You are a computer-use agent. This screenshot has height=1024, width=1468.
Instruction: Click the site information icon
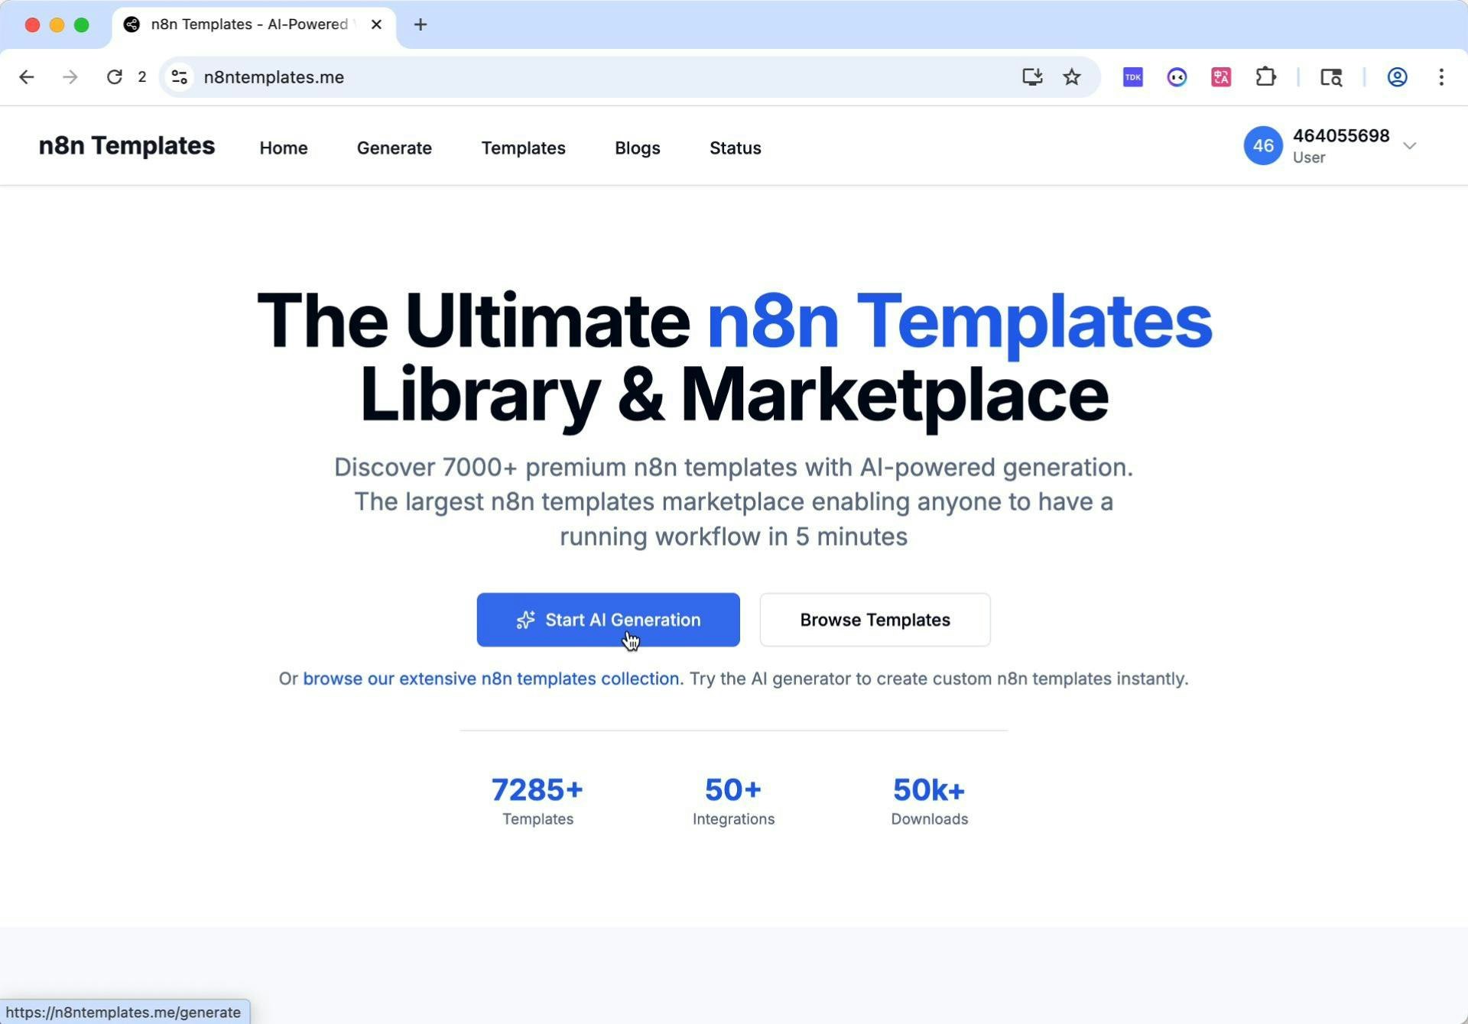[x=180, y=77]
